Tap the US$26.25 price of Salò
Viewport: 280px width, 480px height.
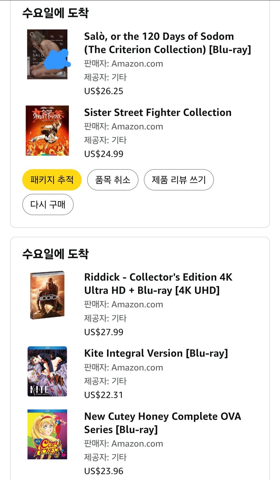104,91
